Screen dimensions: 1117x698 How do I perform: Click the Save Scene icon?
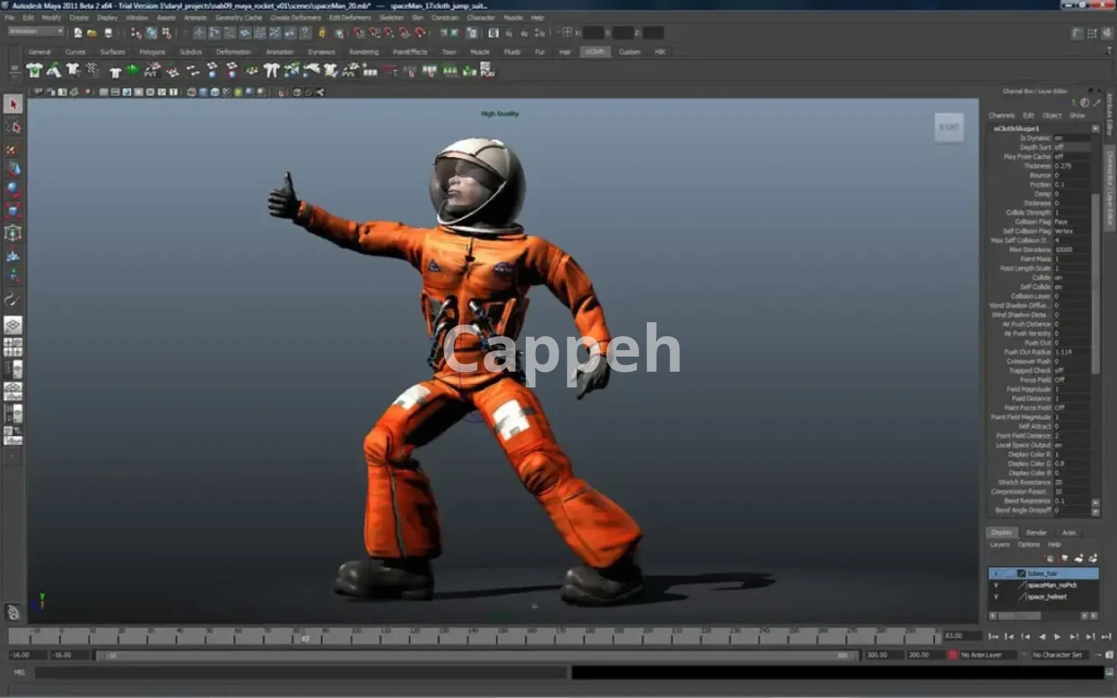(x=108, y=33)
